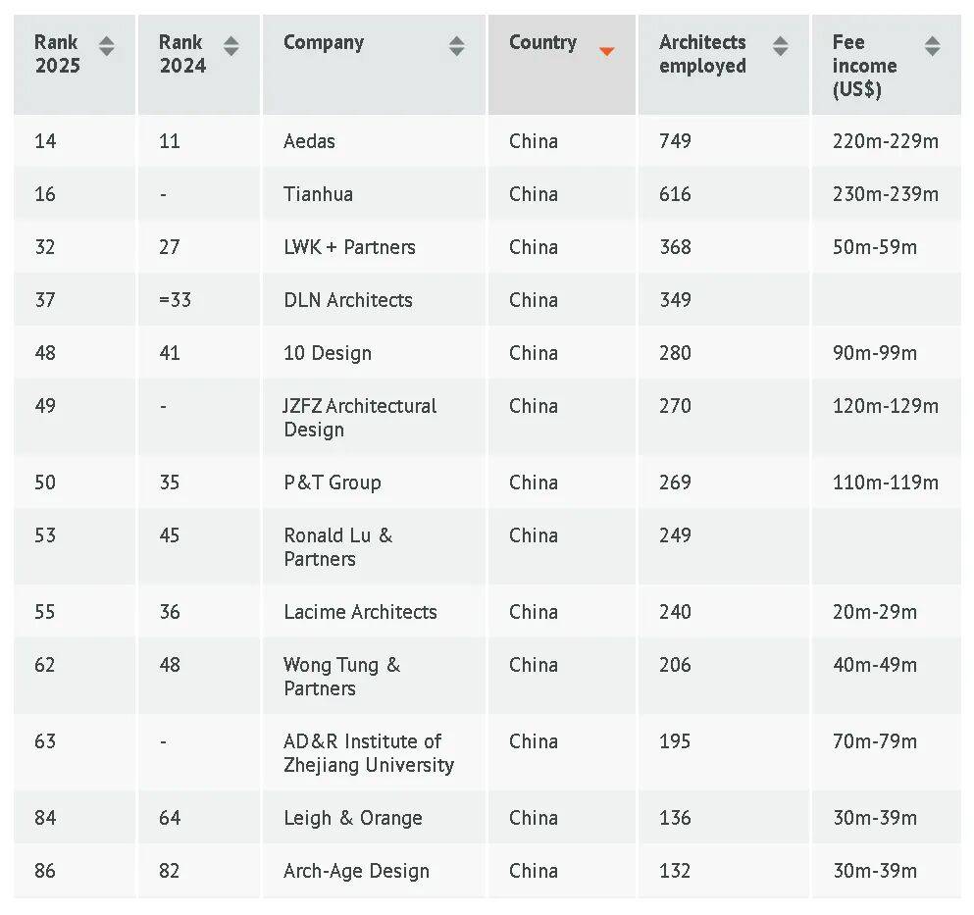Screen dimensions: 974x915
Task: Click the orange Country sort arrow
Action: coord(606,51)
